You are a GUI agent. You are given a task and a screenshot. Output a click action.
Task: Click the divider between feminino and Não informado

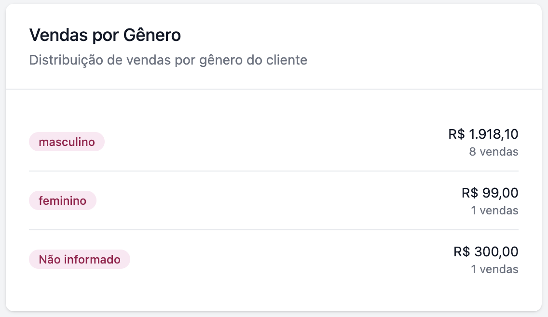pos(274,230)
